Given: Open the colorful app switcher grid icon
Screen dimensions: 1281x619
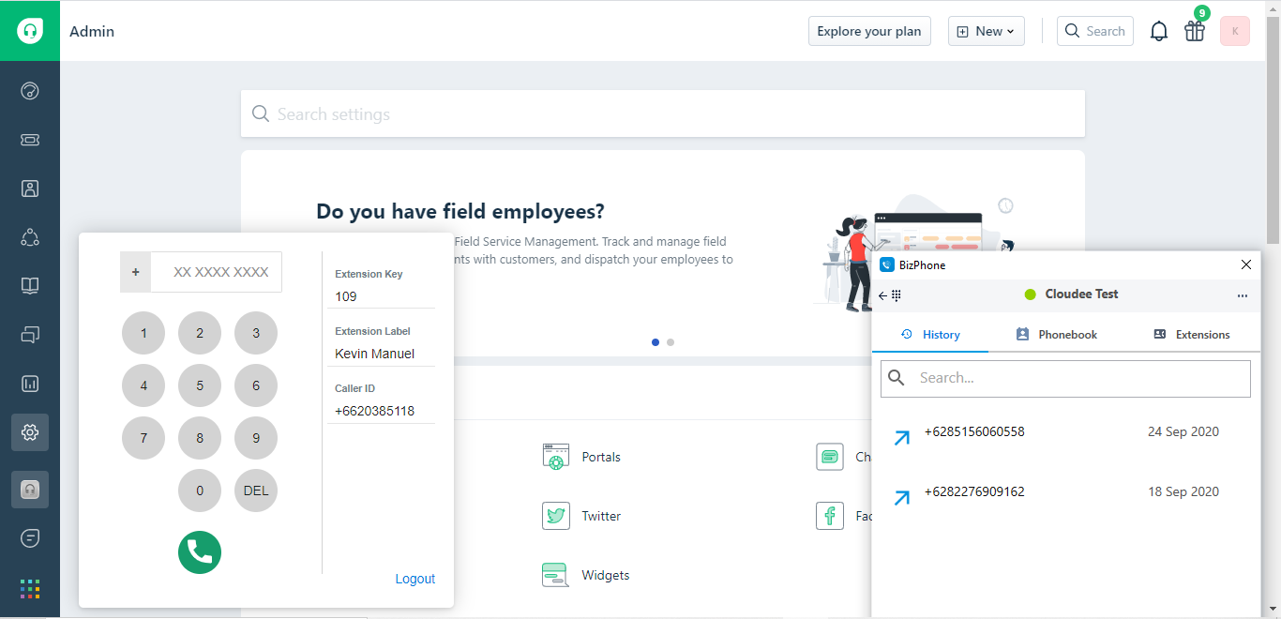Looking at the screenshot, I should pos(29,588).
